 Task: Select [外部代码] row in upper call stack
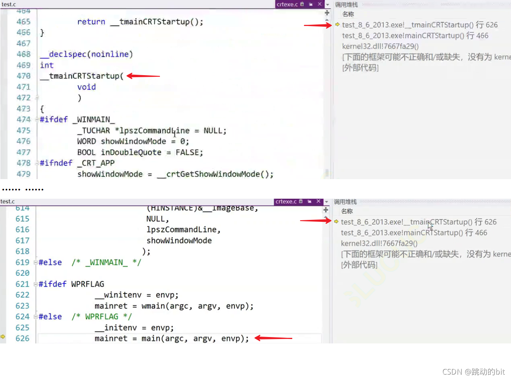tap(360, 68)
